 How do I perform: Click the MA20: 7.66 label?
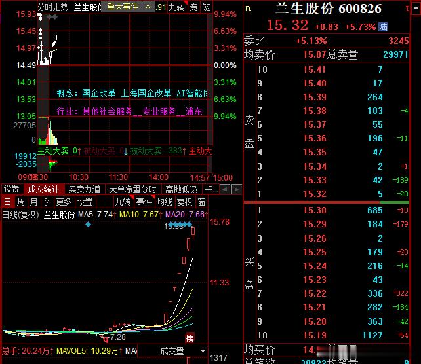[x=187, y=215]
